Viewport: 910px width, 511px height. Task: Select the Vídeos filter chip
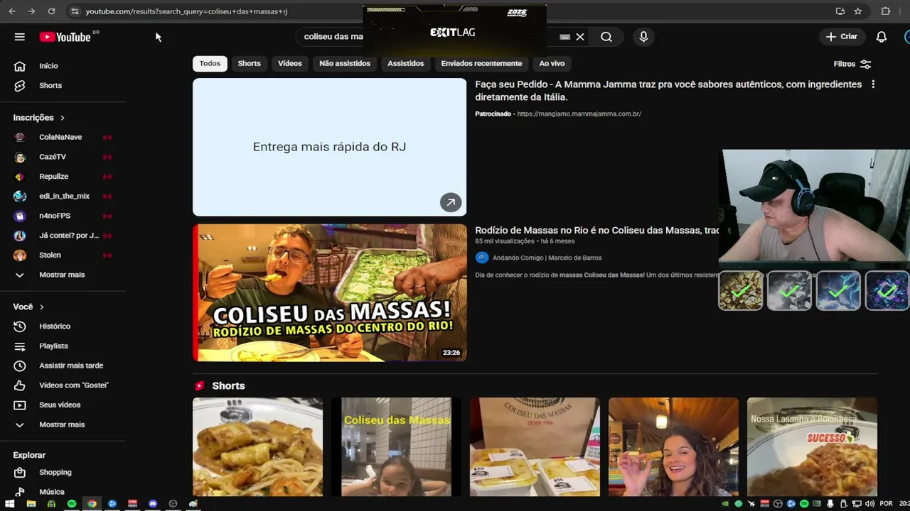[x=290, y=64]
